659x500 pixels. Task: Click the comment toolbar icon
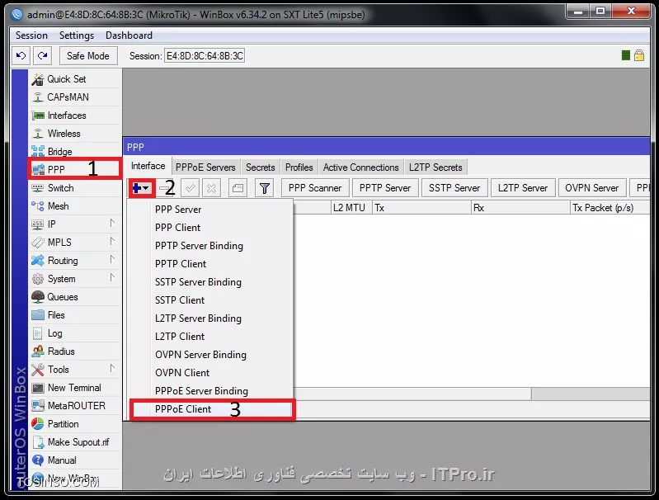coord(238,188)
